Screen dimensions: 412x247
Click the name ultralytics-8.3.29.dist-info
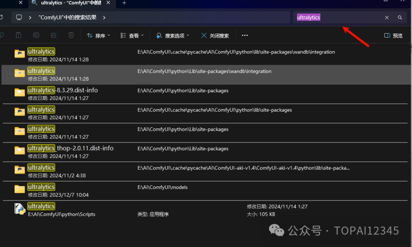click(63, 90)
